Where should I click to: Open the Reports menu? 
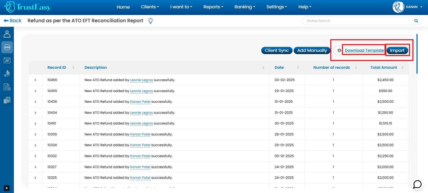tap(213, 7)
